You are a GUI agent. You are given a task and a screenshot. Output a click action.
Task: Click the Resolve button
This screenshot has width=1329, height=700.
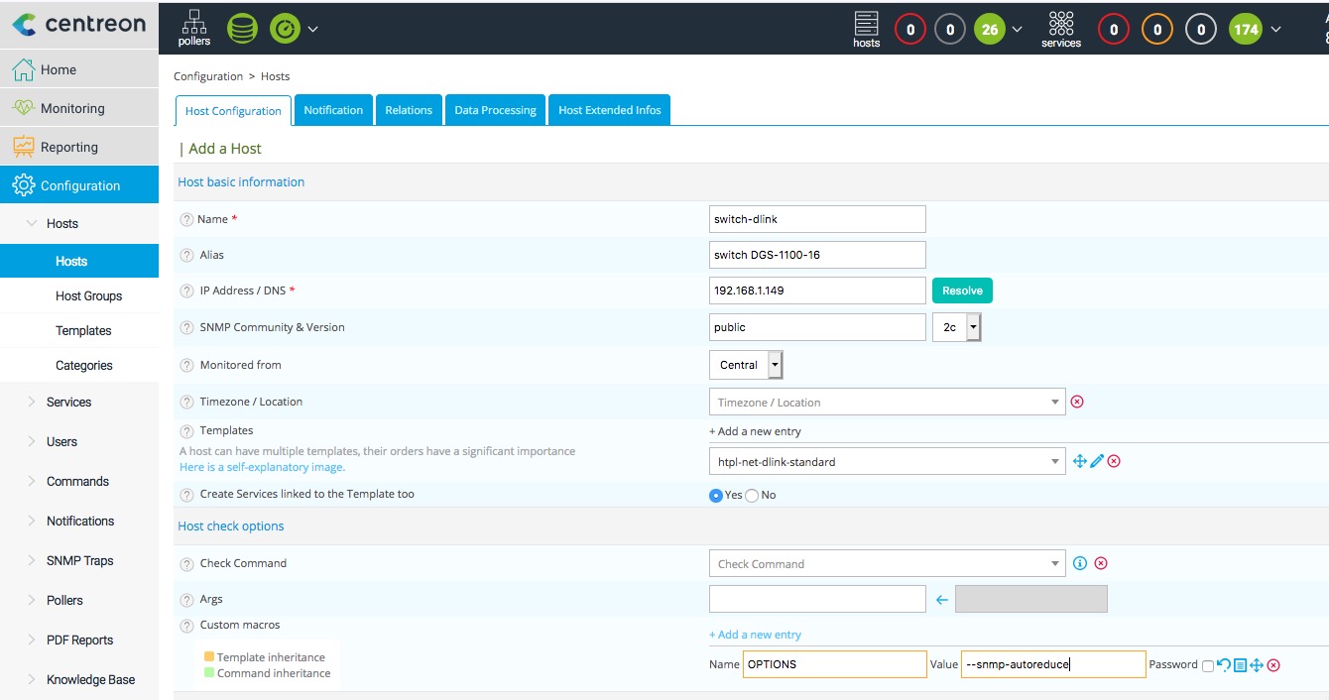click(962, 291)
